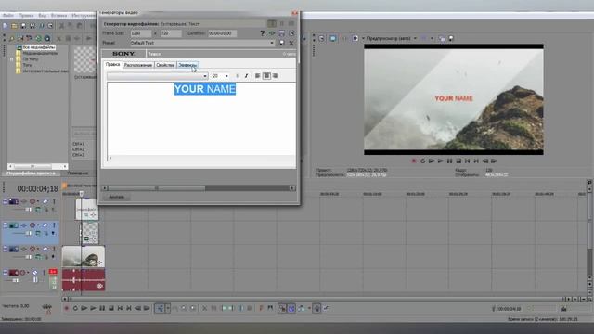Stop from the preview window transport

[x=458, y=161]
